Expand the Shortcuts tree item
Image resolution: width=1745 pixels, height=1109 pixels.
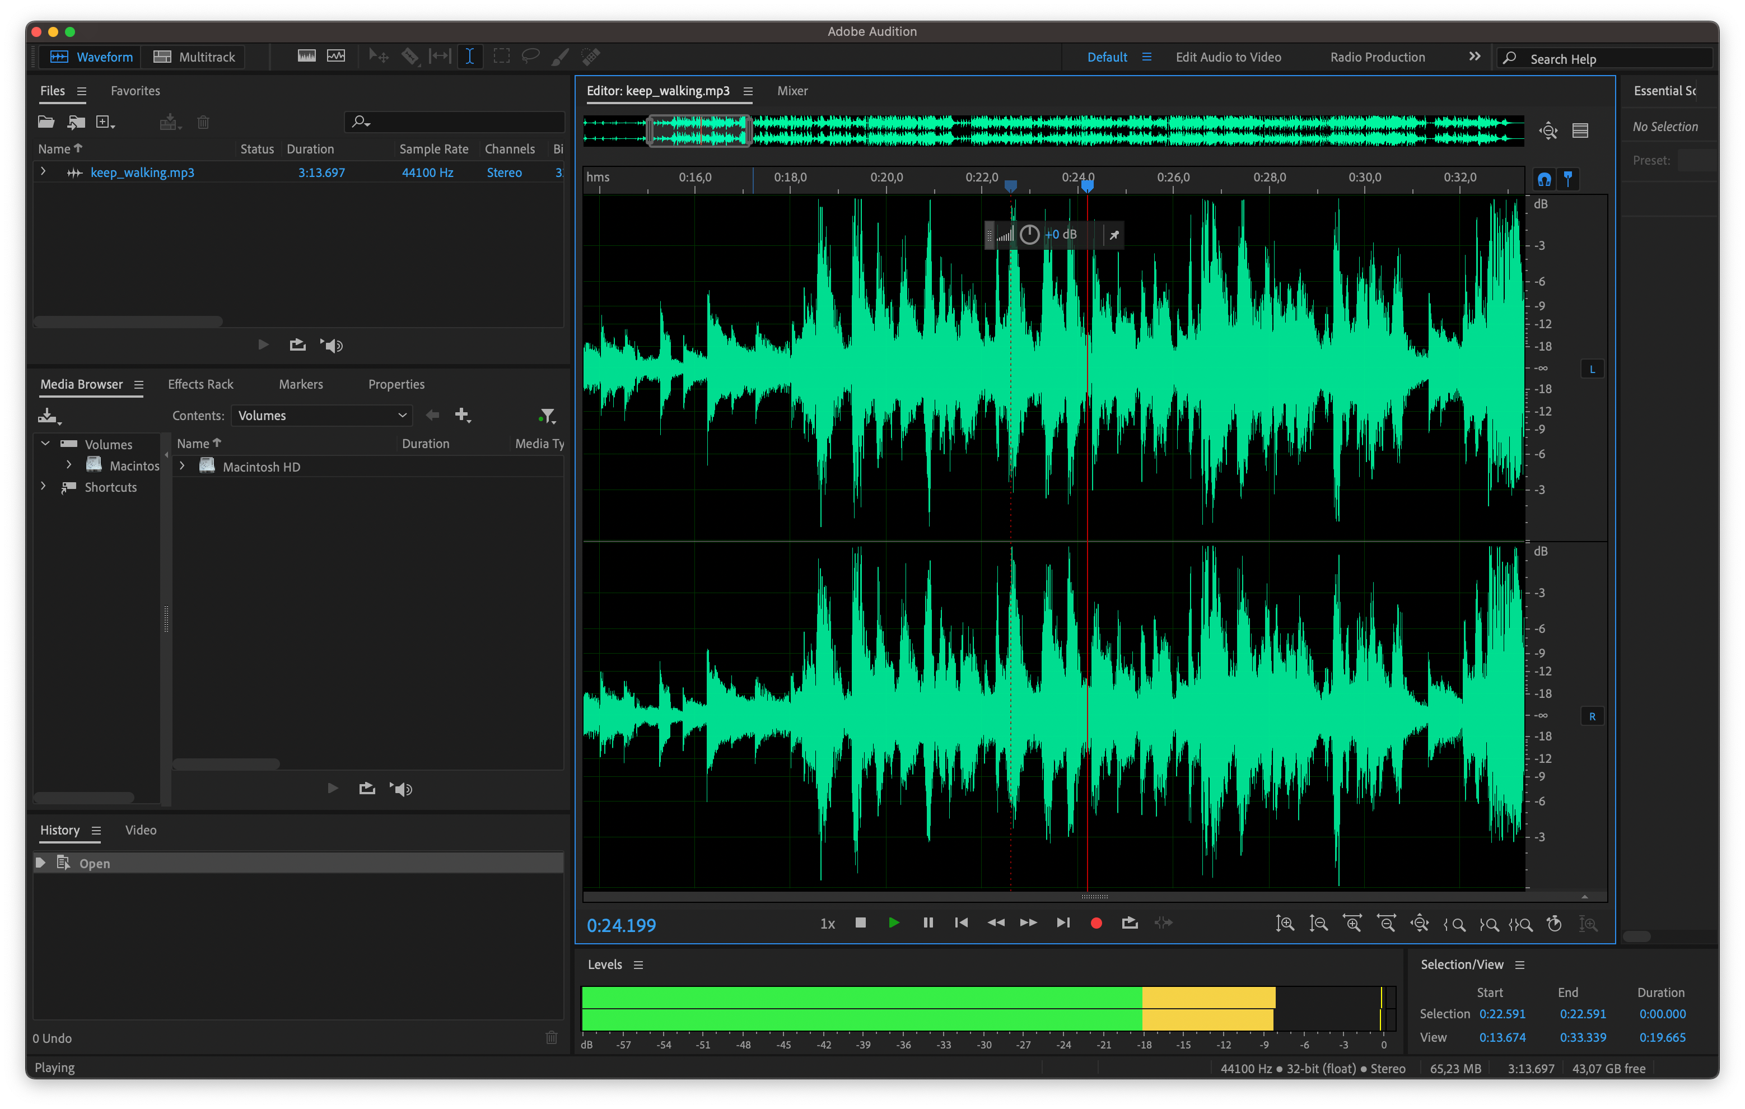tap(44, 486)
